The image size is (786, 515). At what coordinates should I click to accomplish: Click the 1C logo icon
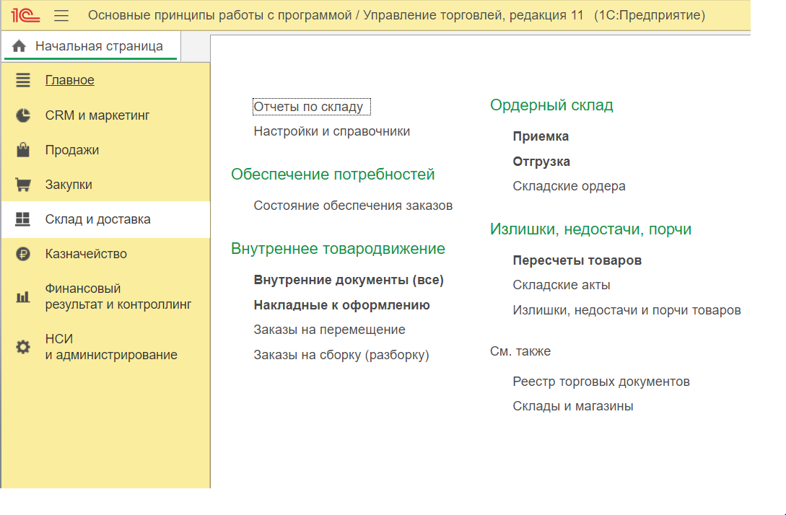[30, 15]
